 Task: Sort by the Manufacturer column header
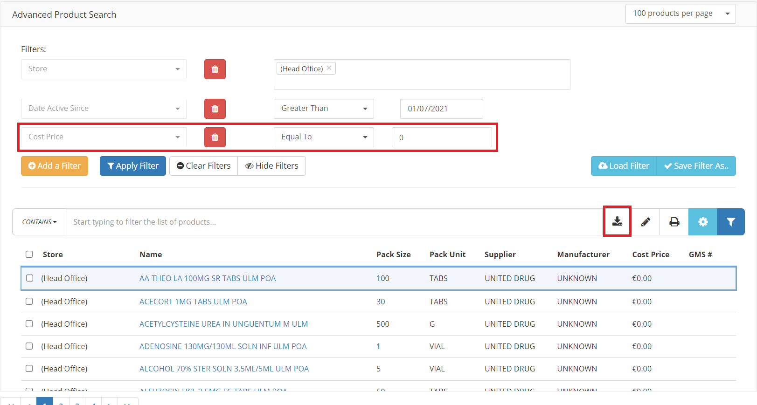pyautogui.click(x=583, y=254)
